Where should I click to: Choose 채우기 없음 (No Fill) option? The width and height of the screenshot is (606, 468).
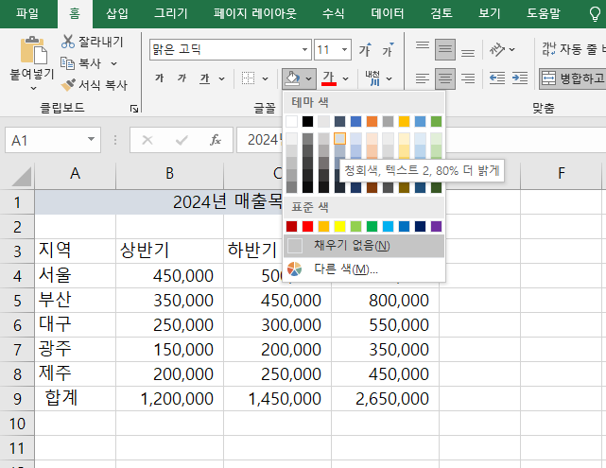(364, 246)
